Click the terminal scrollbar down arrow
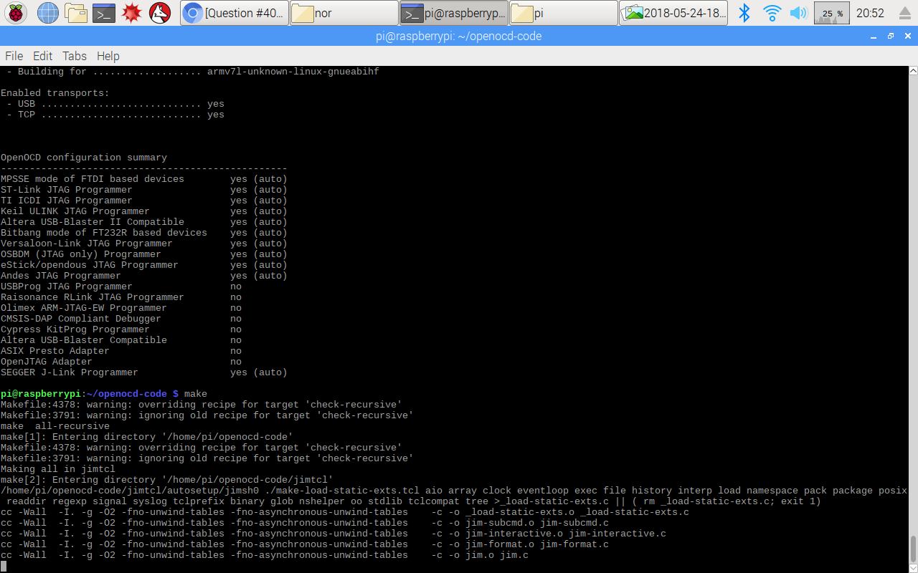 (913, 567)
